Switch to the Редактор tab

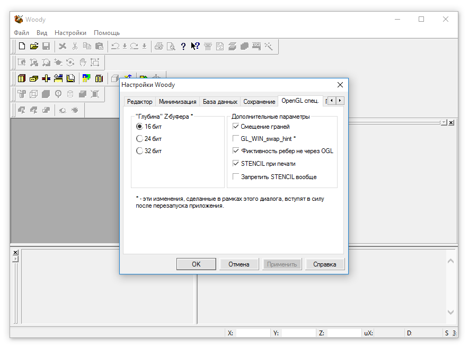coord(140,102)
